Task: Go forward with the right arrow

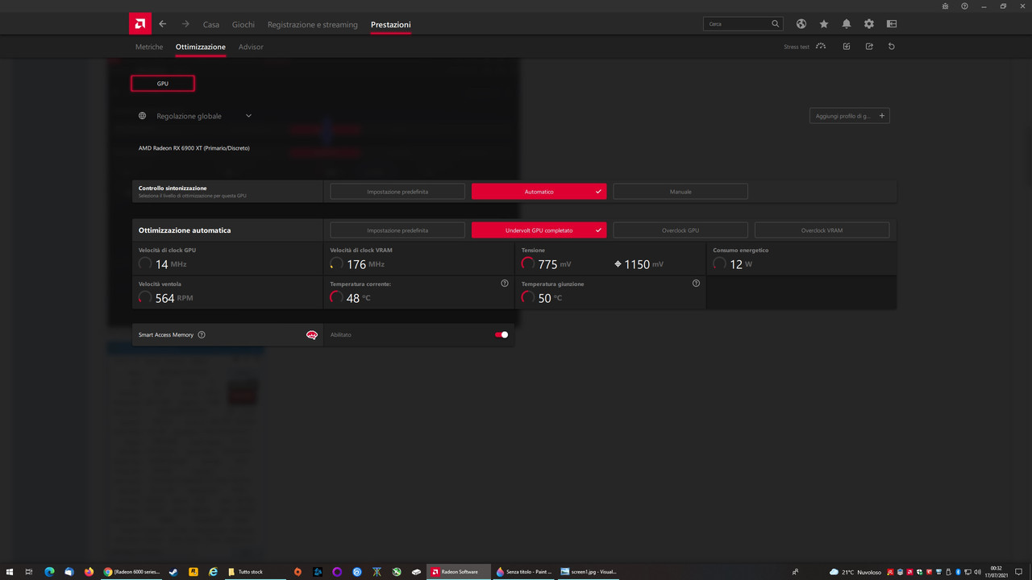Action: (185, 24)
